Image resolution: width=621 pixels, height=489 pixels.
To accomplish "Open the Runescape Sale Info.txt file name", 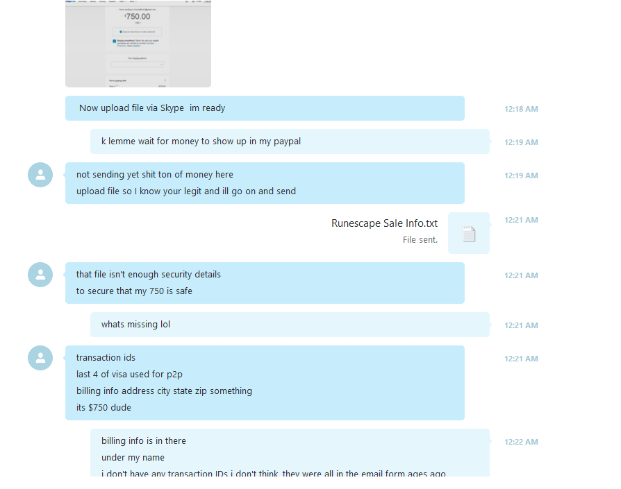I will pos(384,223).
